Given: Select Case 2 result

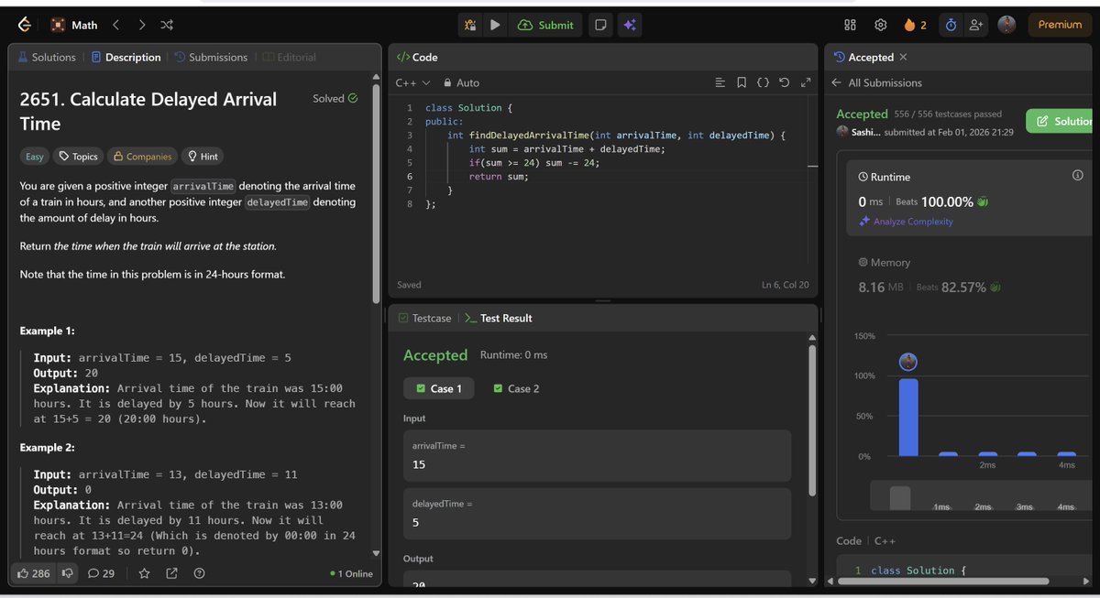Looking at the screenshot, I should click(516, 388).
